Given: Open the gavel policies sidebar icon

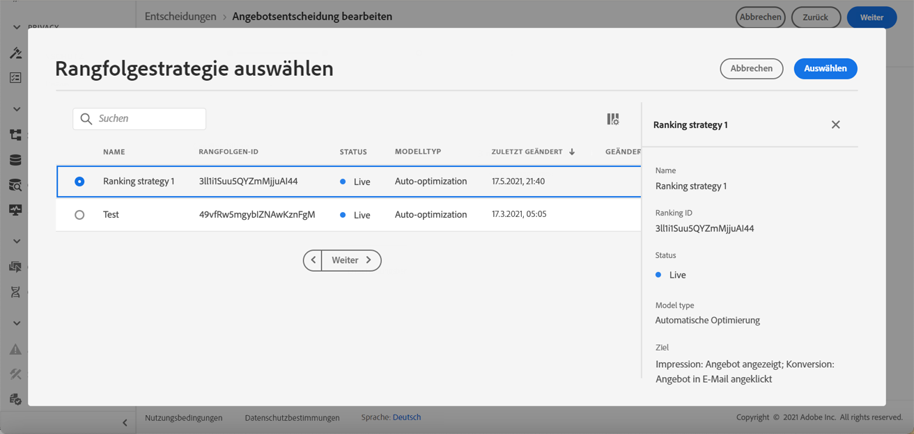Looking at the screenshot, I should coord(15,53).
